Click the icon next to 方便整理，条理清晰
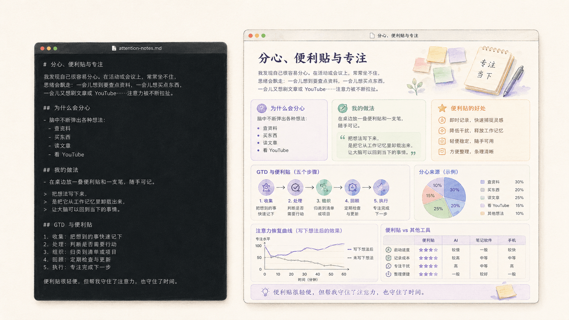The height and width of the screenshot is (320, 569). [442, 152]
